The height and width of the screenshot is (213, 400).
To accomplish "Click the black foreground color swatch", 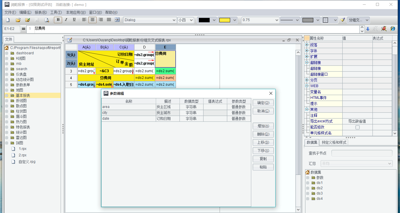I will pyautogui.click(x=204, y=20).
